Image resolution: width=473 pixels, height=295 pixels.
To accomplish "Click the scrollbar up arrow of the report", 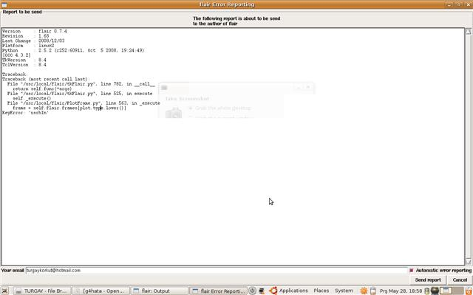I will click(468, 31).
